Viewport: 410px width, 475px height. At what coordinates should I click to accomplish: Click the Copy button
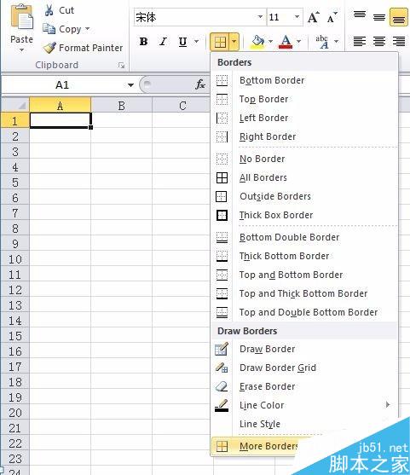click(66, 29)
